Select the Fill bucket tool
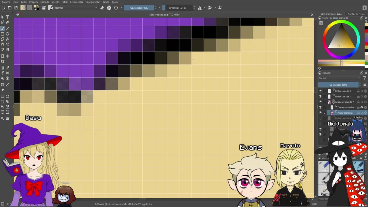The height and width of the screenshot is (207, 368). tap(3, 78)
